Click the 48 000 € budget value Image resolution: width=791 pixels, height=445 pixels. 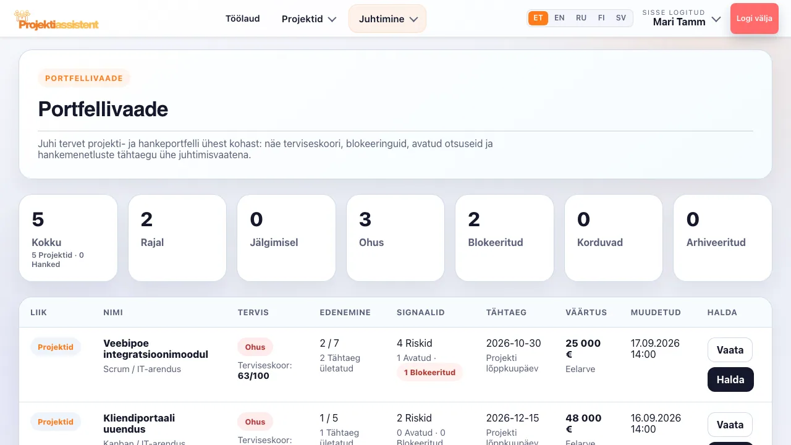(x=583, y=423)
